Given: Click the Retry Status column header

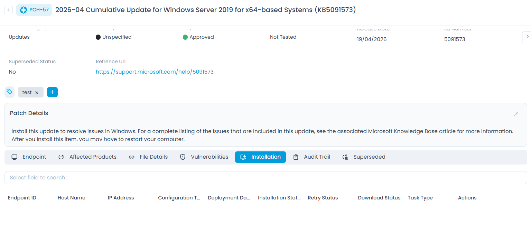Looking at the screenshot, I should pyautogui.click(x=323, y=198).
